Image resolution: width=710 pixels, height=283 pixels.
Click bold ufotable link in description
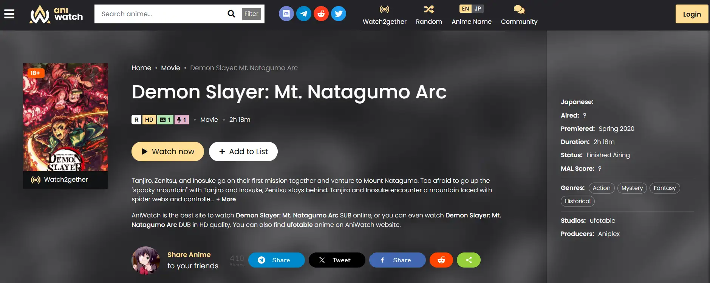point(300,225)
